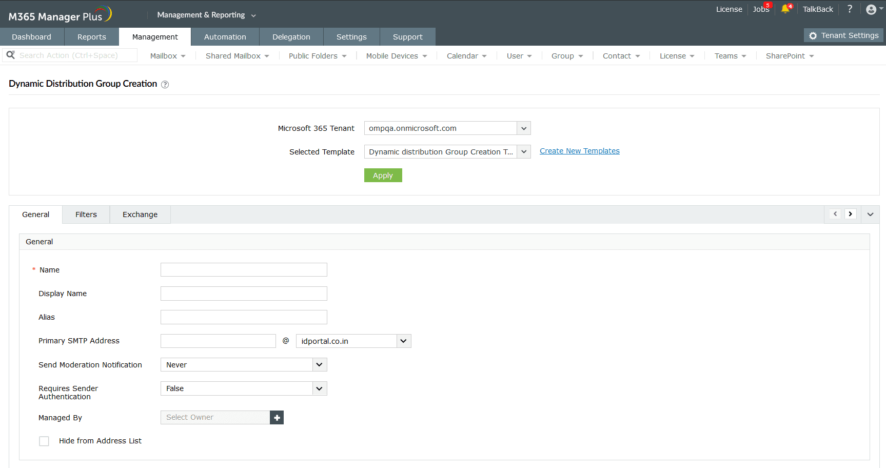
Task: Open the Delegation tab
Action: point(291,37)
